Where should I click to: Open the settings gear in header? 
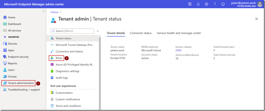coord(206,4)
